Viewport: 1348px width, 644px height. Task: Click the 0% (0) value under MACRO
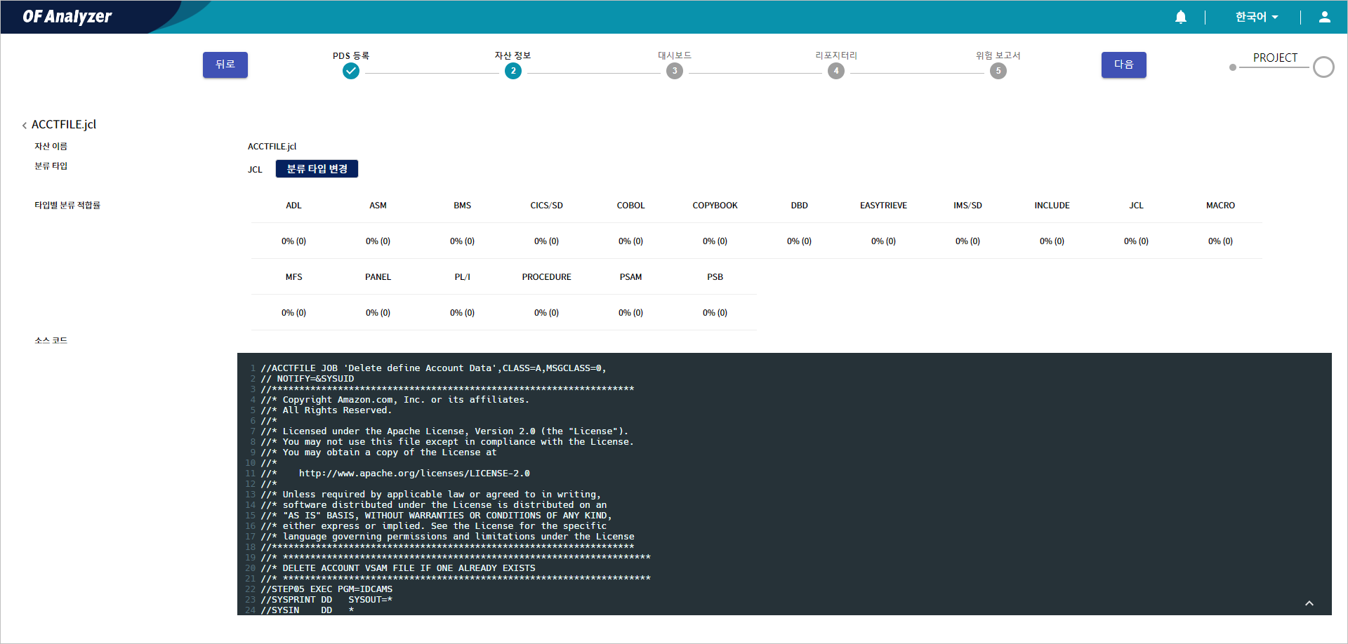pos(1220,241)
